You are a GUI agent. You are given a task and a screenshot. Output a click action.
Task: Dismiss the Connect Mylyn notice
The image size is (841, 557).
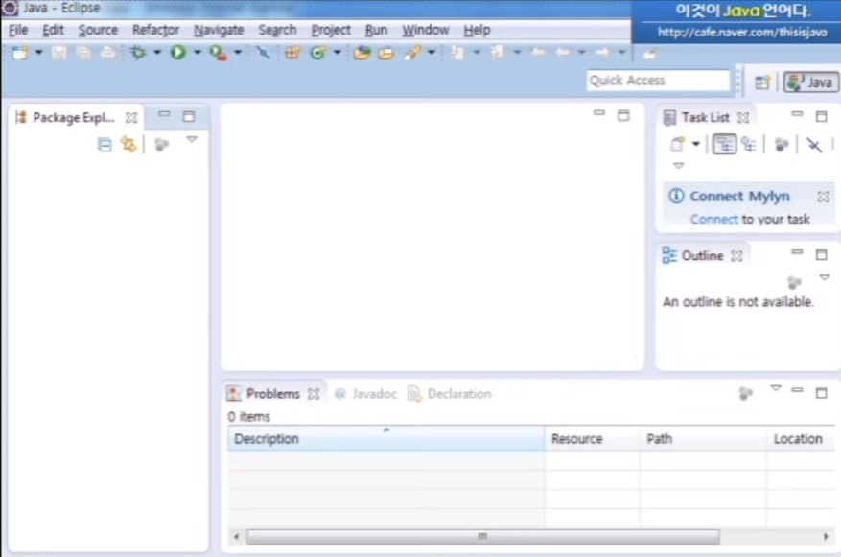click(824, 197)
